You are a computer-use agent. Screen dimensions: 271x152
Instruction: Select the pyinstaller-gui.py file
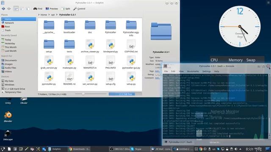tap(131, 62)
